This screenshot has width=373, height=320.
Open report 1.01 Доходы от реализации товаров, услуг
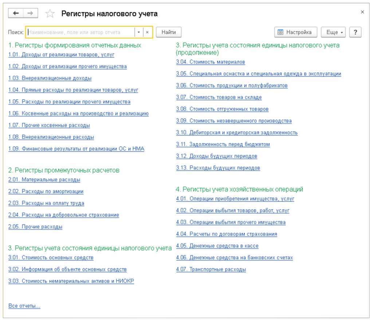[x=61, y=55]
